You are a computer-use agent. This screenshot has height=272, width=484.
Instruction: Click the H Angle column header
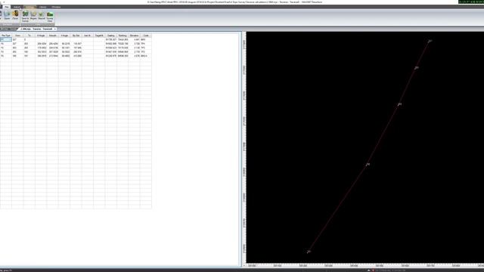tap(41, 36)
